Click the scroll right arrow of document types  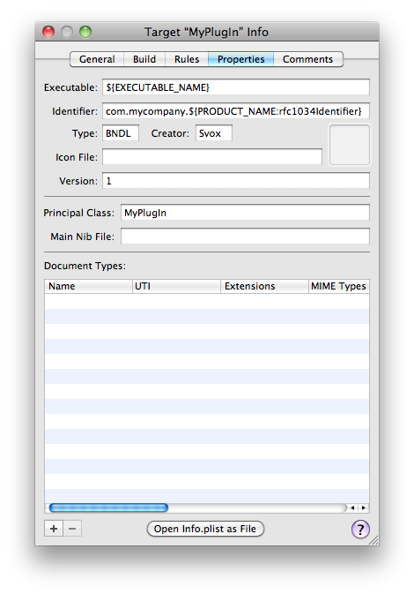pyautogui.click(x=363, y=508)
